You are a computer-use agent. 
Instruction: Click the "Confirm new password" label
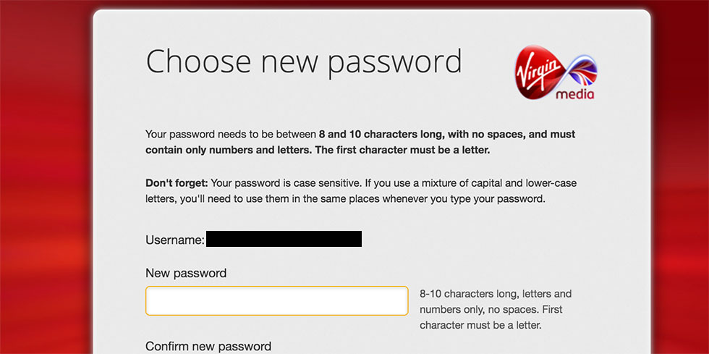(208, 346)
